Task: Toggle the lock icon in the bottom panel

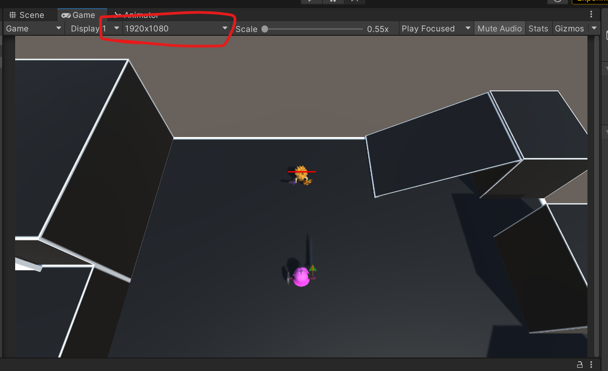Action: (580, 365)
